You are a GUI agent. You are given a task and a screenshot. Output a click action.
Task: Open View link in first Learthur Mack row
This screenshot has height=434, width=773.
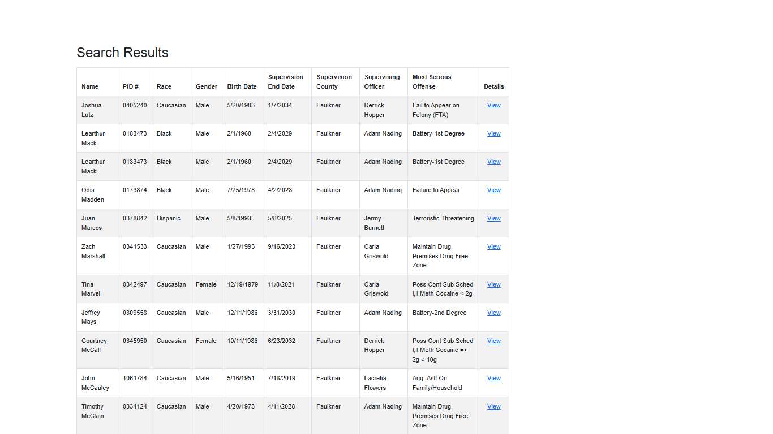coord(493,134)
